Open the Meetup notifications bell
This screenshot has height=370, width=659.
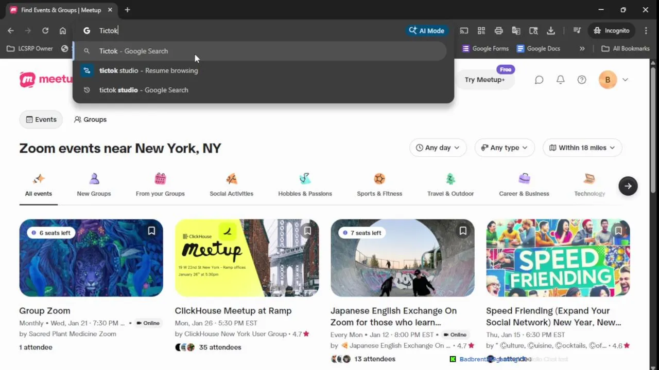[x=561, y=80]
